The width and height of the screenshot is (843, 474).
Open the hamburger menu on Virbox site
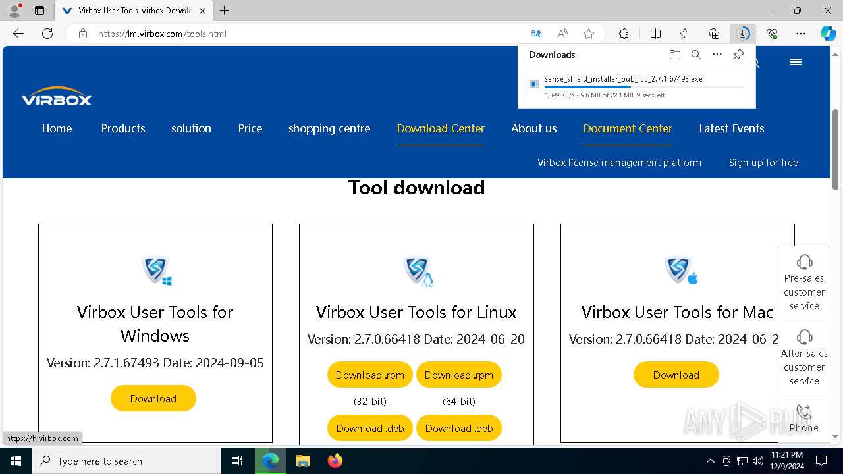pyautogui.click(x=795, y=62)
